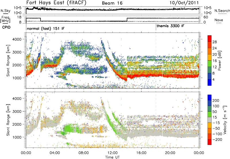Click '3000' on the velocity panel range axis
230x159 pixels.
coord(17,111)
